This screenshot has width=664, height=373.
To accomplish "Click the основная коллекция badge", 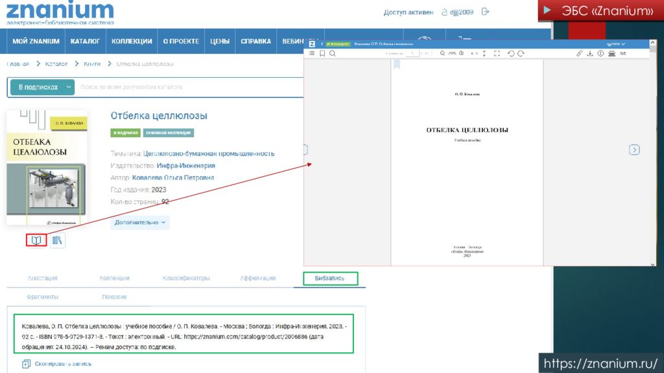I will (x=168, y=133).
